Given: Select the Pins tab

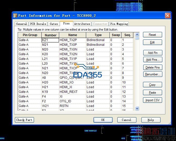Looking at the screenshot, I should click(x=67, y=24).
